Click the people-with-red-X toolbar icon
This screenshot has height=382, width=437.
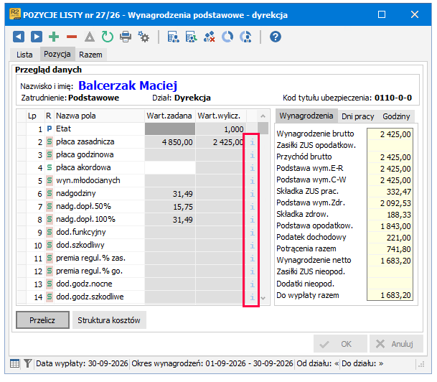pos(210,37)
